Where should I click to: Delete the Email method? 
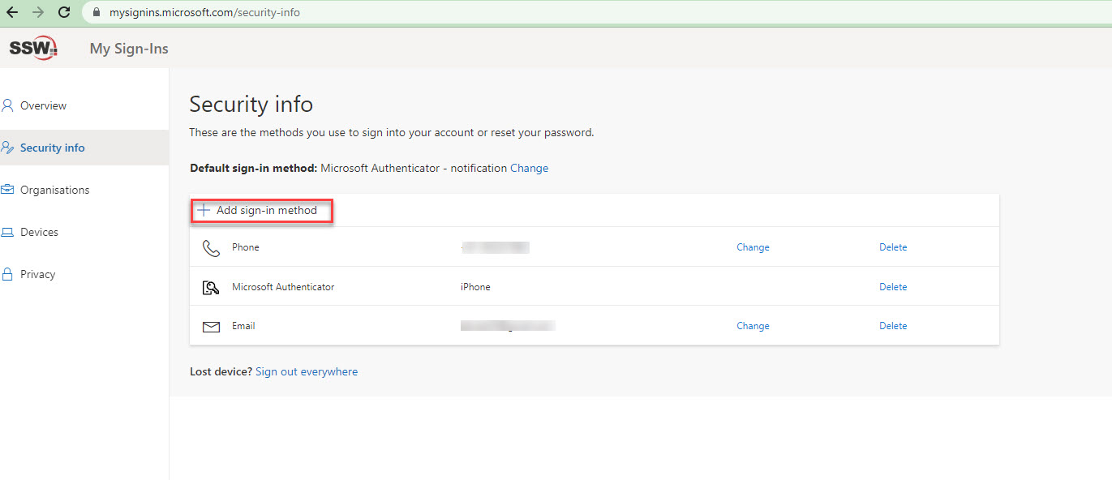click(x=893, y=326)
